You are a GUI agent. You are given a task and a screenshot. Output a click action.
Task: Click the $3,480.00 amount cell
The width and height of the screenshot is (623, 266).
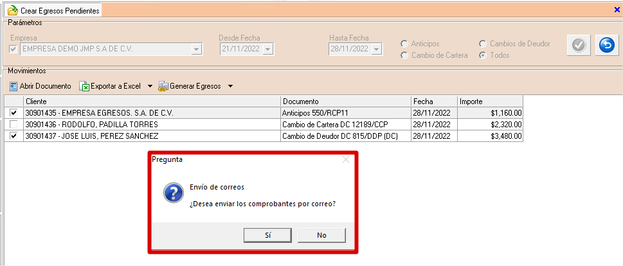click(490, 136)
